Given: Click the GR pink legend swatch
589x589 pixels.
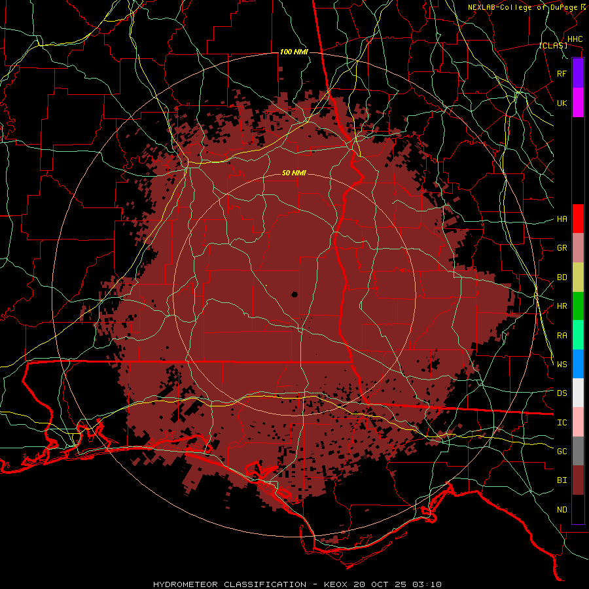Looking at the screenshot, I should tap(578, 248).
